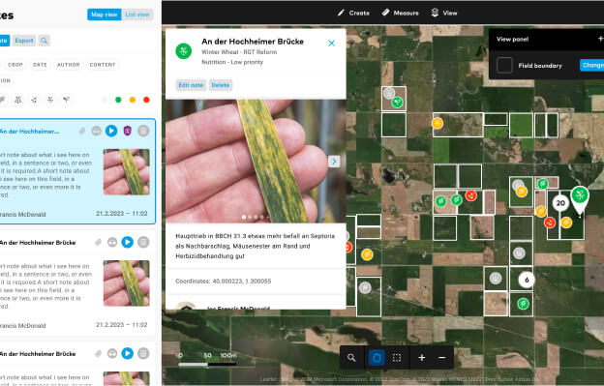
Task: Click the purple shield icon on note
Action: 128,131
